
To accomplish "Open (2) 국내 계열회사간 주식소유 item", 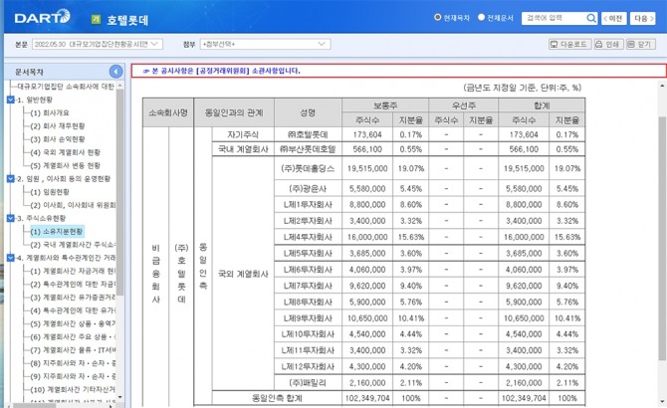I will [x=73, y=245].
